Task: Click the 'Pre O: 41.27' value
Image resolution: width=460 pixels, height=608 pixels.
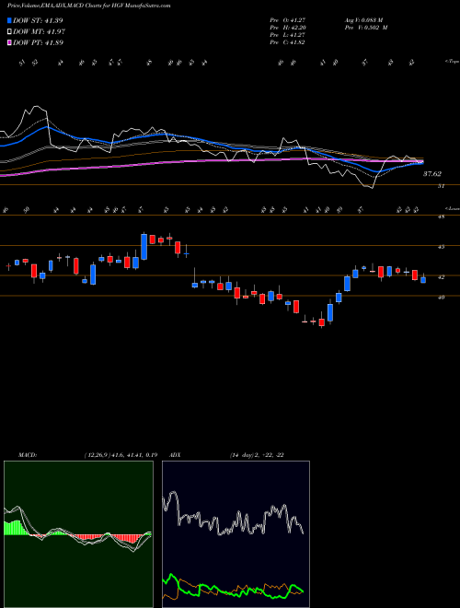Action: click(287, 20)
